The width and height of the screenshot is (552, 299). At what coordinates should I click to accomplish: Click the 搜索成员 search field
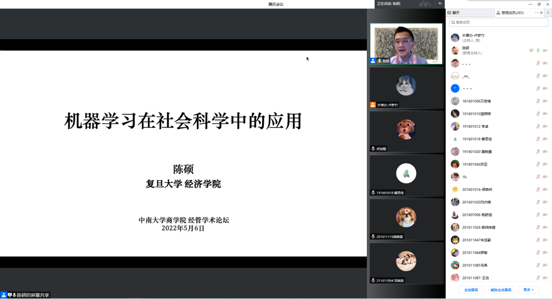point(498,22)
